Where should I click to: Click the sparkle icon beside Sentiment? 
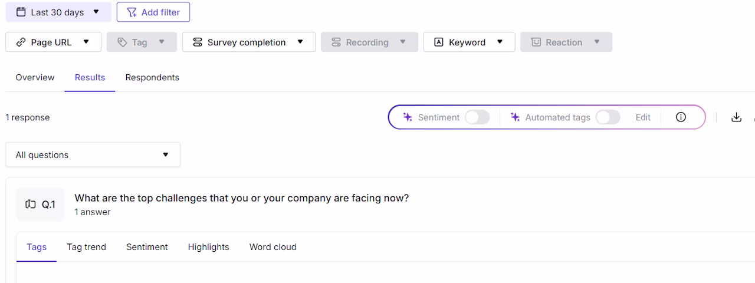point(408,117)
